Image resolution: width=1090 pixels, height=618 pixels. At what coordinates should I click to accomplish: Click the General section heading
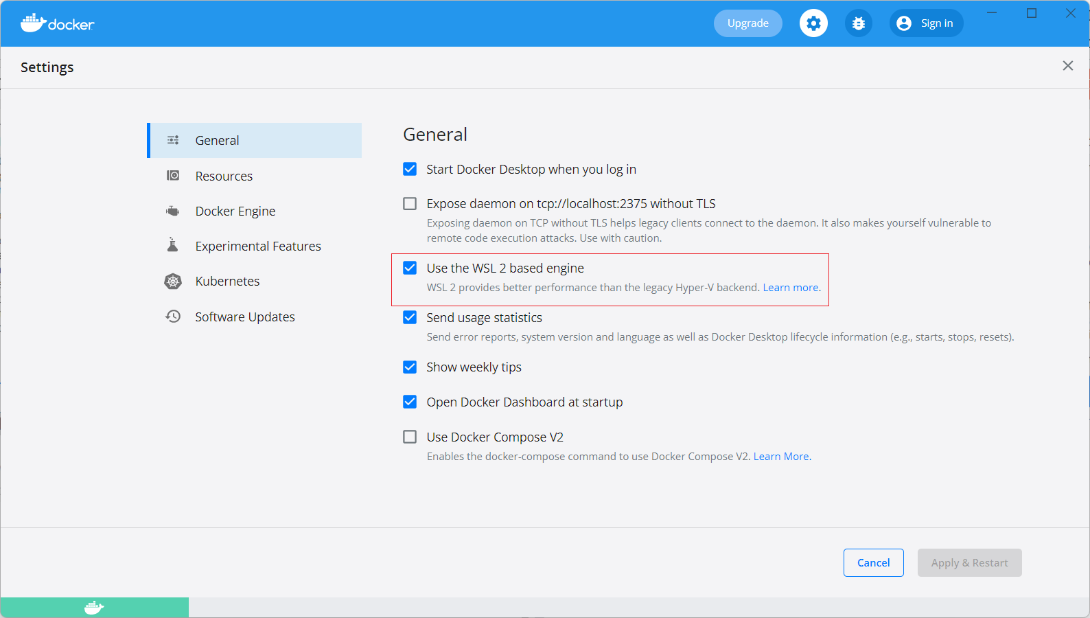[435, 135]
